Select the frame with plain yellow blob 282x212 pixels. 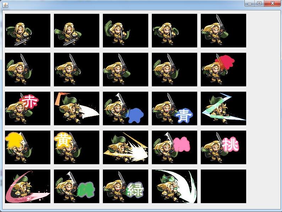pyautogui.click(x=28, y=147)
